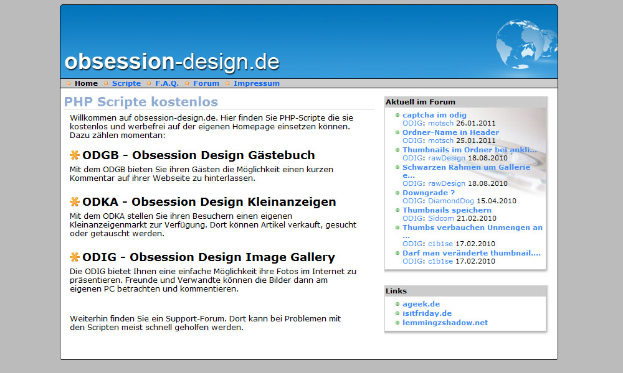Viewport: 623px width, 373px height.
Task: Click the green bullet beside 'Thumbnails speichern'
Action: point(397,210)
